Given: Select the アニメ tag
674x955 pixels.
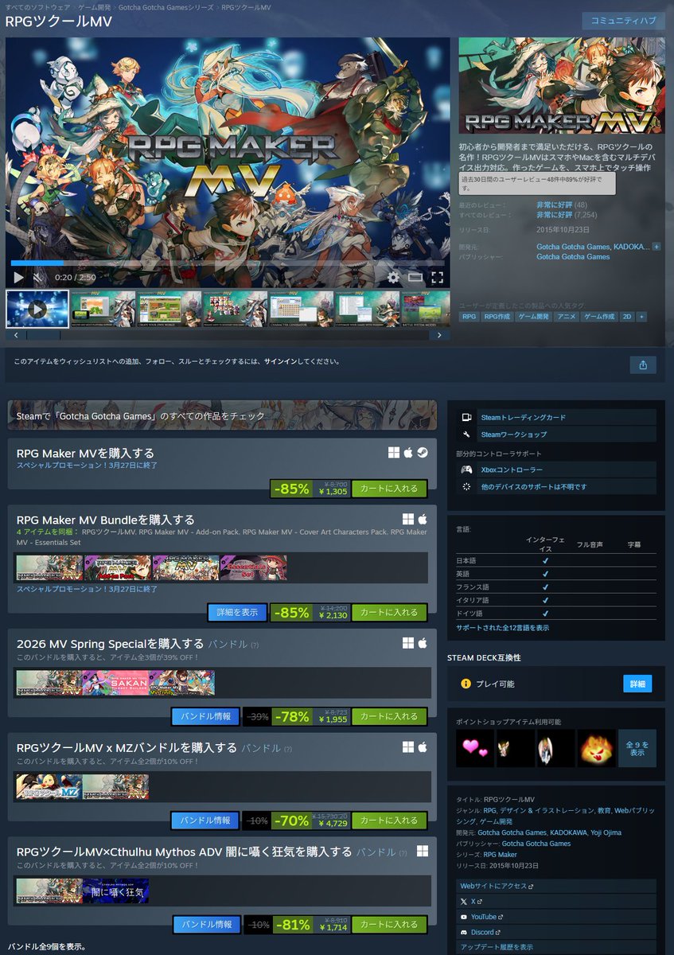Looking at the screenshot, I should click(566, 317).
